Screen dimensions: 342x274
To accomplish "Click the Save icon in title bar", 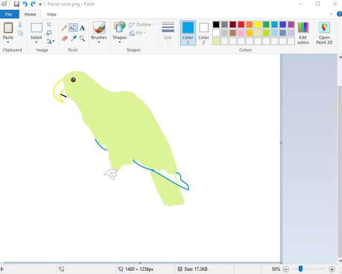I will (x=17, y=4).
